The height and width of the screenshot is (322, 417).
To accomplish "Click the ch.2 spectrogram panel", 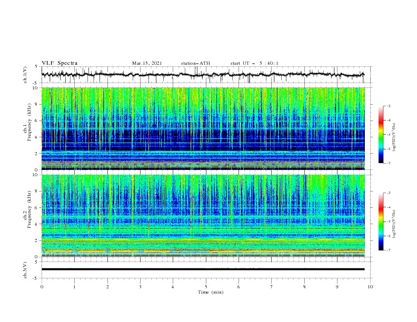I will click(203, 216).
